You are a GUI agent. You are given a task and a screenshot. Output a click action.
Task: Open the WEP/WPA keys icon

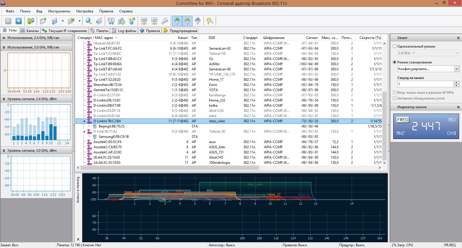point(210,21)
